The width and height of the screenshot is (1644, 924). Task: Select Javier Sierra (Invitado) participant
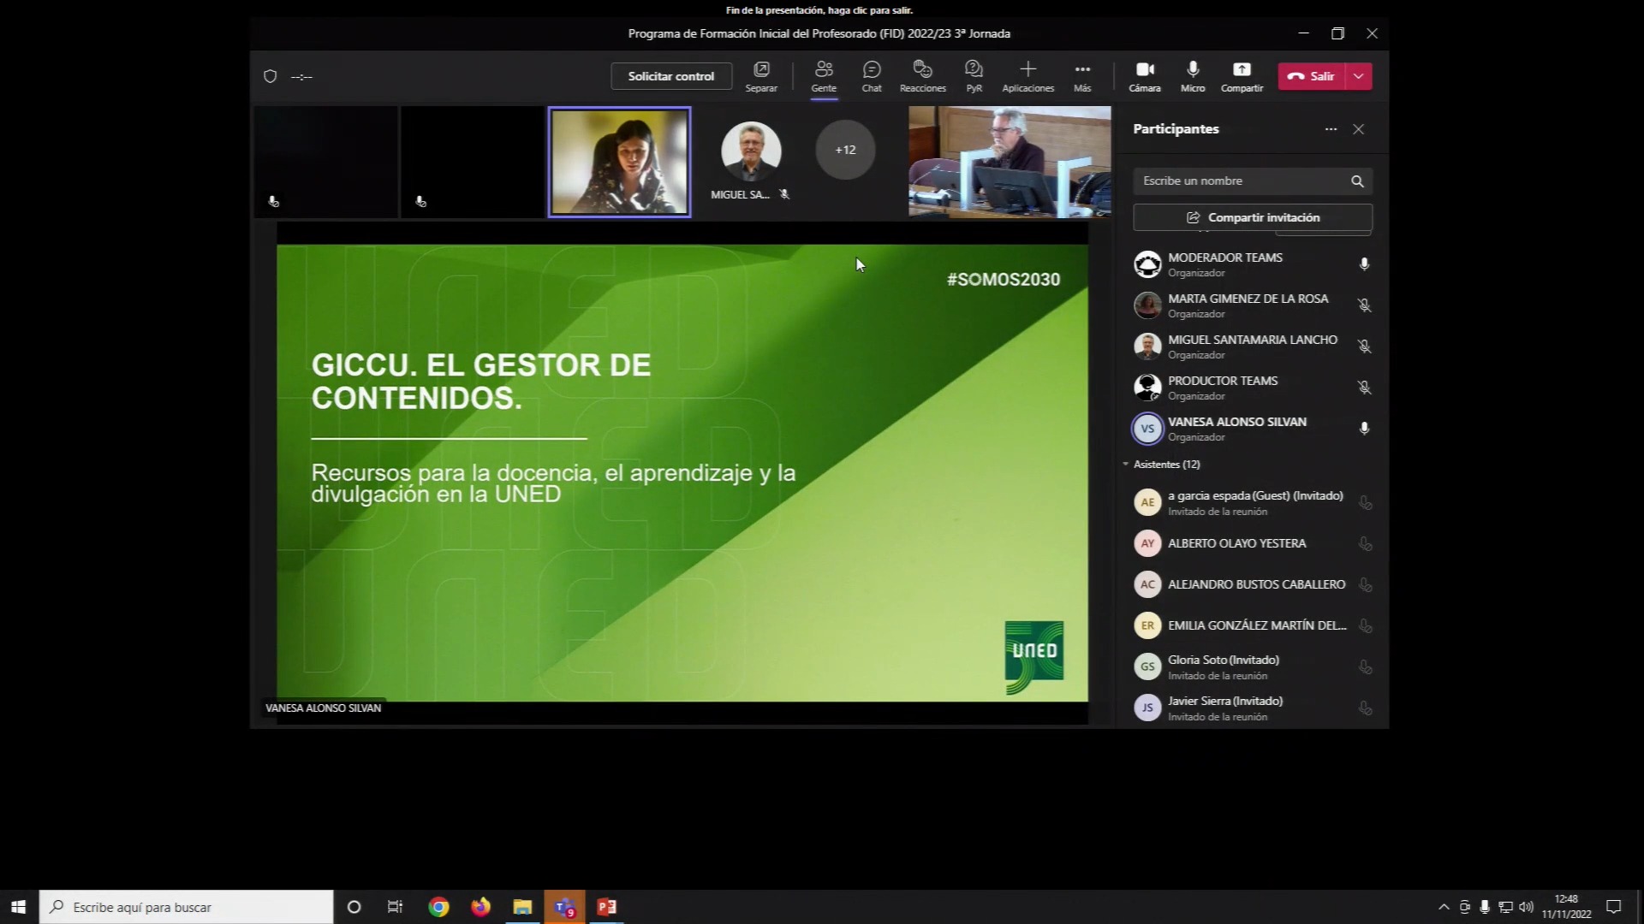tap(1253, 708)
